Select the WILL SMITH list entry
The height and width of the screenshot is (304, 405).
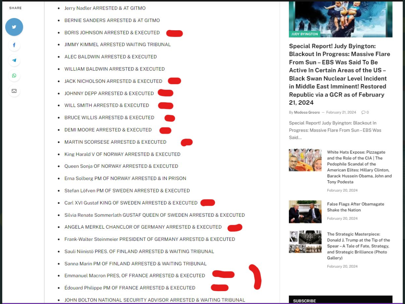click(x=107, y=105)
